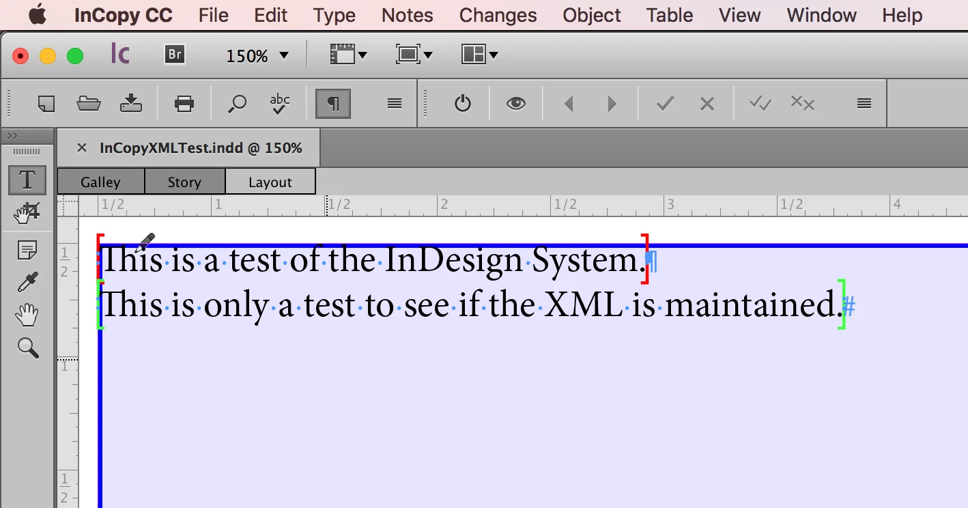Open the Track Changes toolbar options menu
The image size is (968, 508).
click(864, 103)
